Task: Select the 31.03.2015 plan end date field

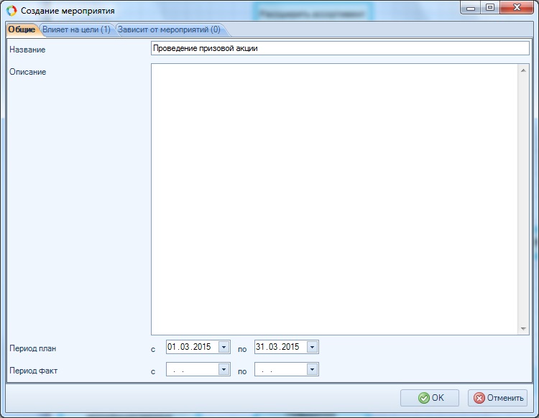Action: coord(279,348)
